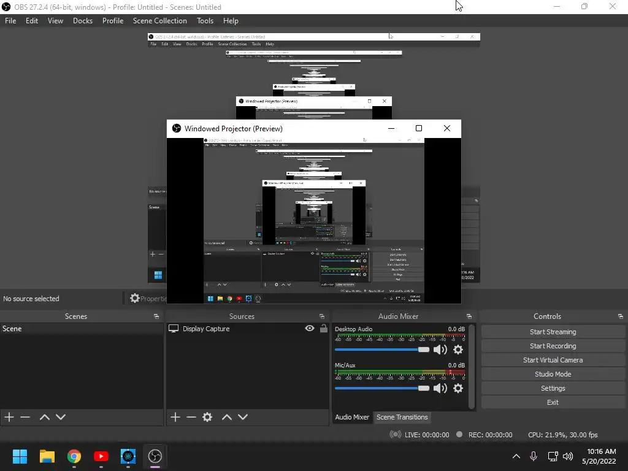Viewport: 628px width, 471px height.
Task: Click the Exit button in Controls
Action: (553, 402)
